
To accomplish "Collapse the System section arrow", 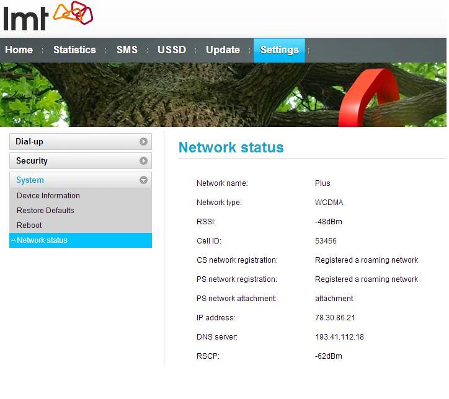I will [x=143, y=180].
